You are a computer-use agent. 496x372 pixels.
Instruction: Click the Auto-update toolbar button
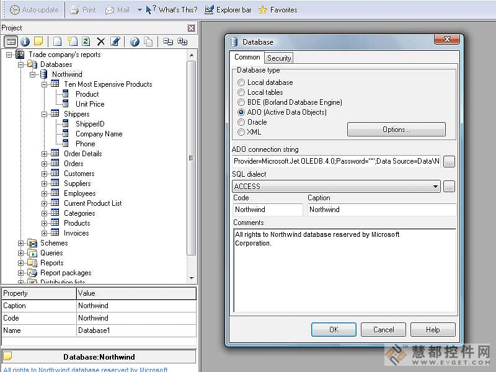click(34, 10)
